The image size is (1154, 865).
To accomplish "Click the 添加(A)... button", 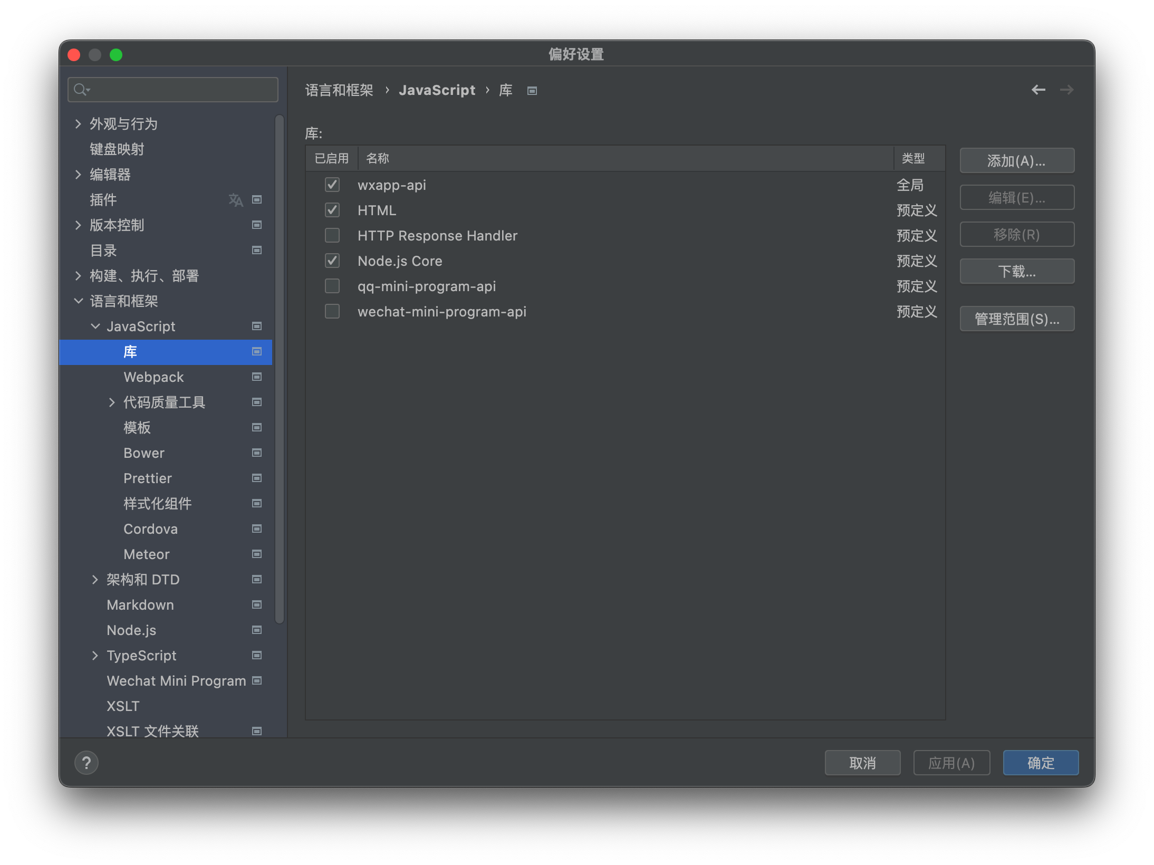I will point(1016,160).
